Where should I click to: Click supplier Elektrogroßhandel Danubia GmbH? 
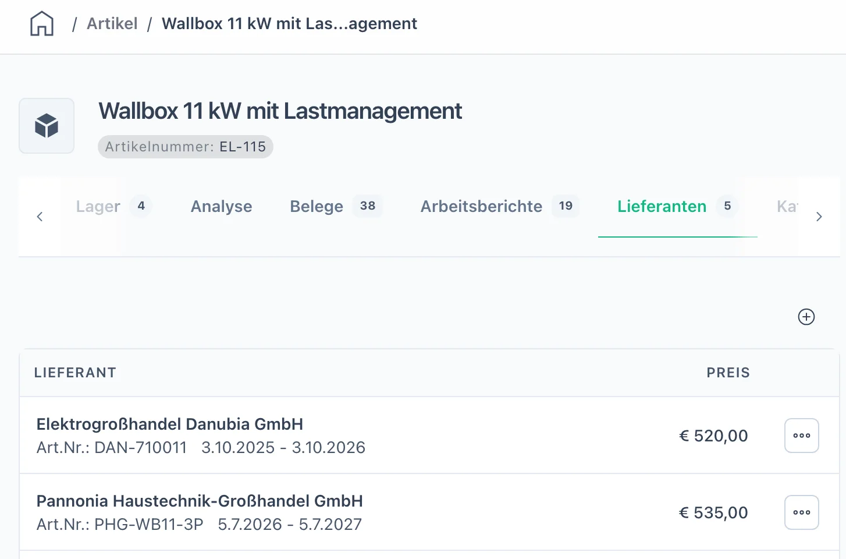click(x=169, y=424)
